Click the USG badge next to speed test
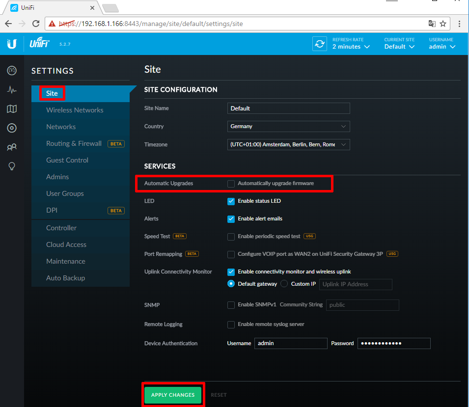Viewport: 469px width, 407px height. (309, 236)
